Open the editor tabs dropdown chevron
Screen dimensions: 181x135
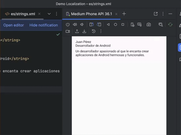pos(49,14)
